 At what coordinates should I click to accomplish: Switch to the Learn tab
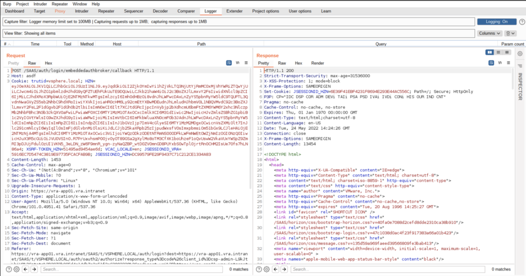326,11
